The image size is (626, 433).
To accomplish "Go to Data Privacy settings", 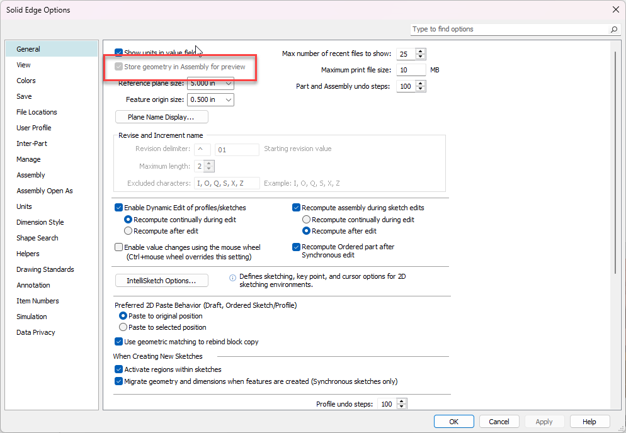I will (x=52, y=332).
